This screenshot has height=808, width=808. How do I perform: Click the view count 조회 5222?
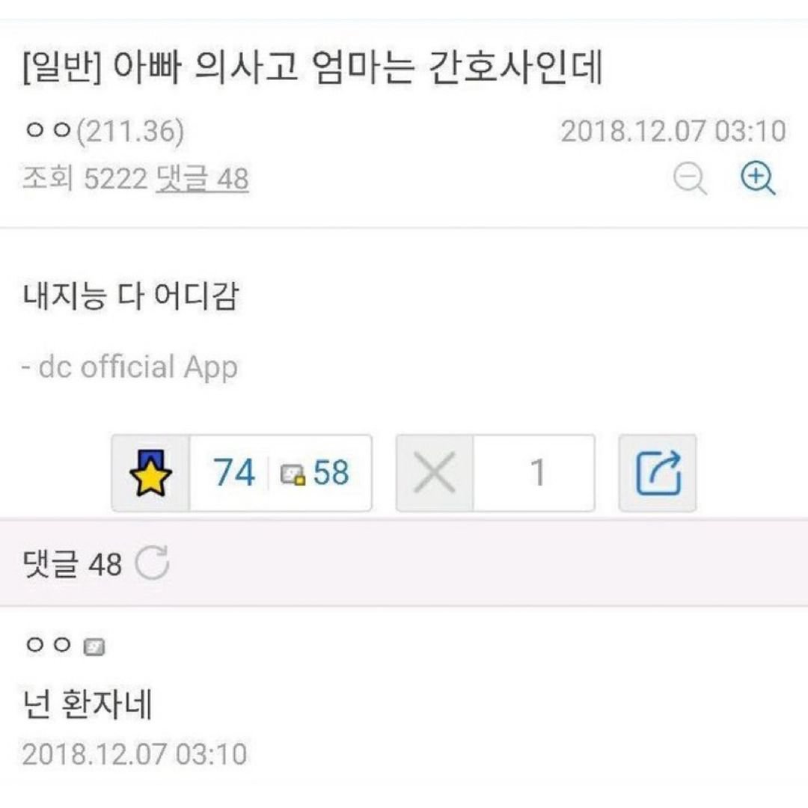85,179
